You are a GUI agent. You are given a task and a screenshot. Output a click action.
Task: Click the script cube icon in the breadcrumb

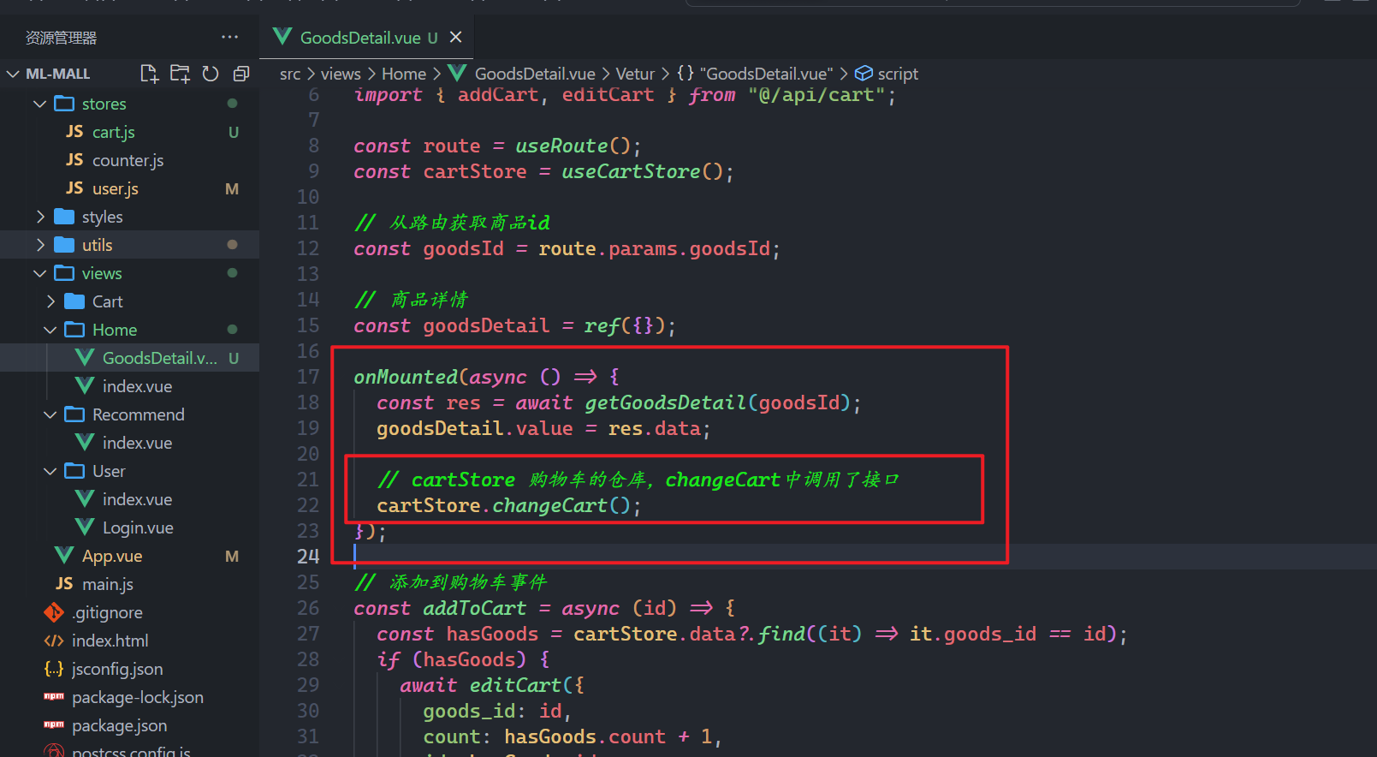864,74
